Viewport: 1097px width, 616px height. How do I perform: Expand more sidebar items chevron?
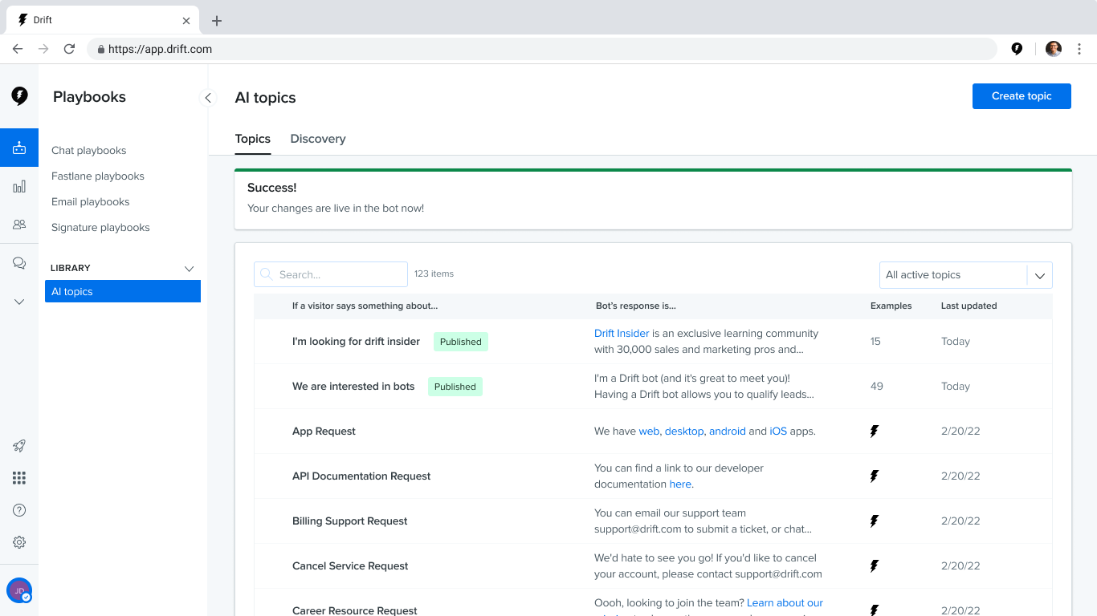(19, 302)
